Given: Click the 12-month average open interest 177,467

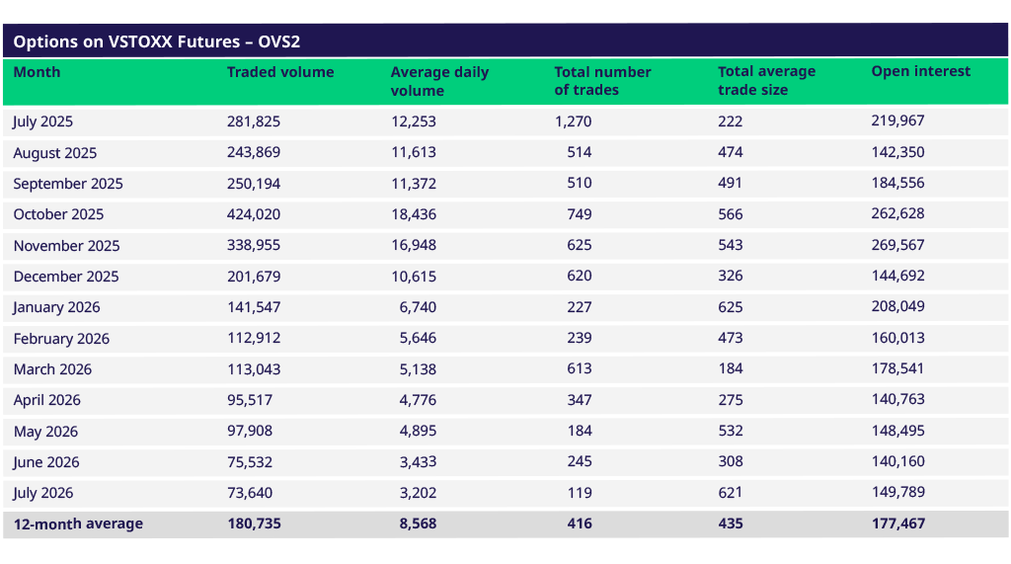Looking at the screenshot, I should click(x=898, y=524).
